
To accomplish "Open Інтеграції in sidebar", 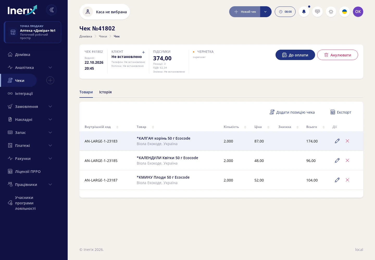I will [24, 94].
